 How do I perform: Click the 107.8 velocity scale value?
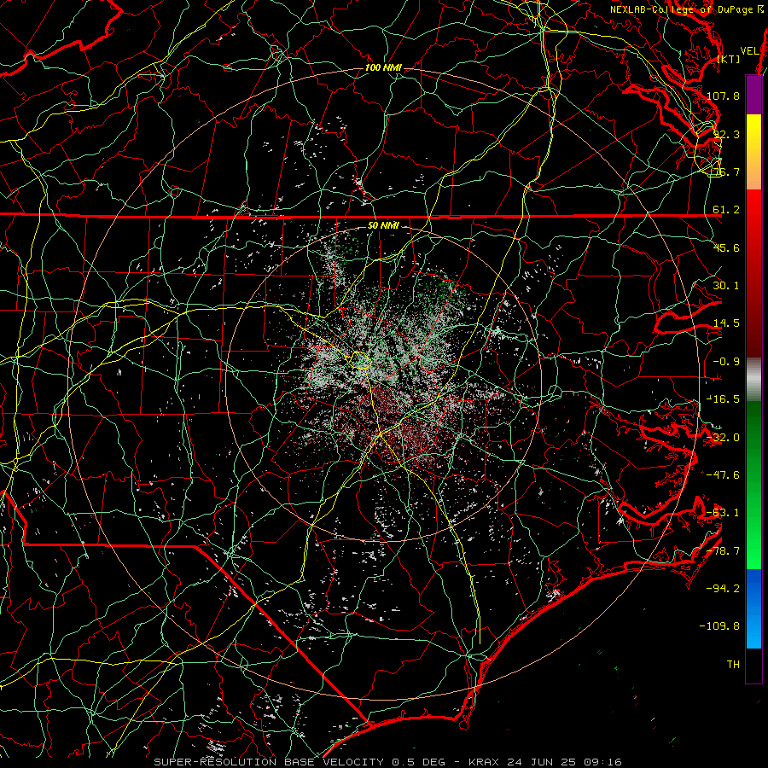[x=723, y=96]
